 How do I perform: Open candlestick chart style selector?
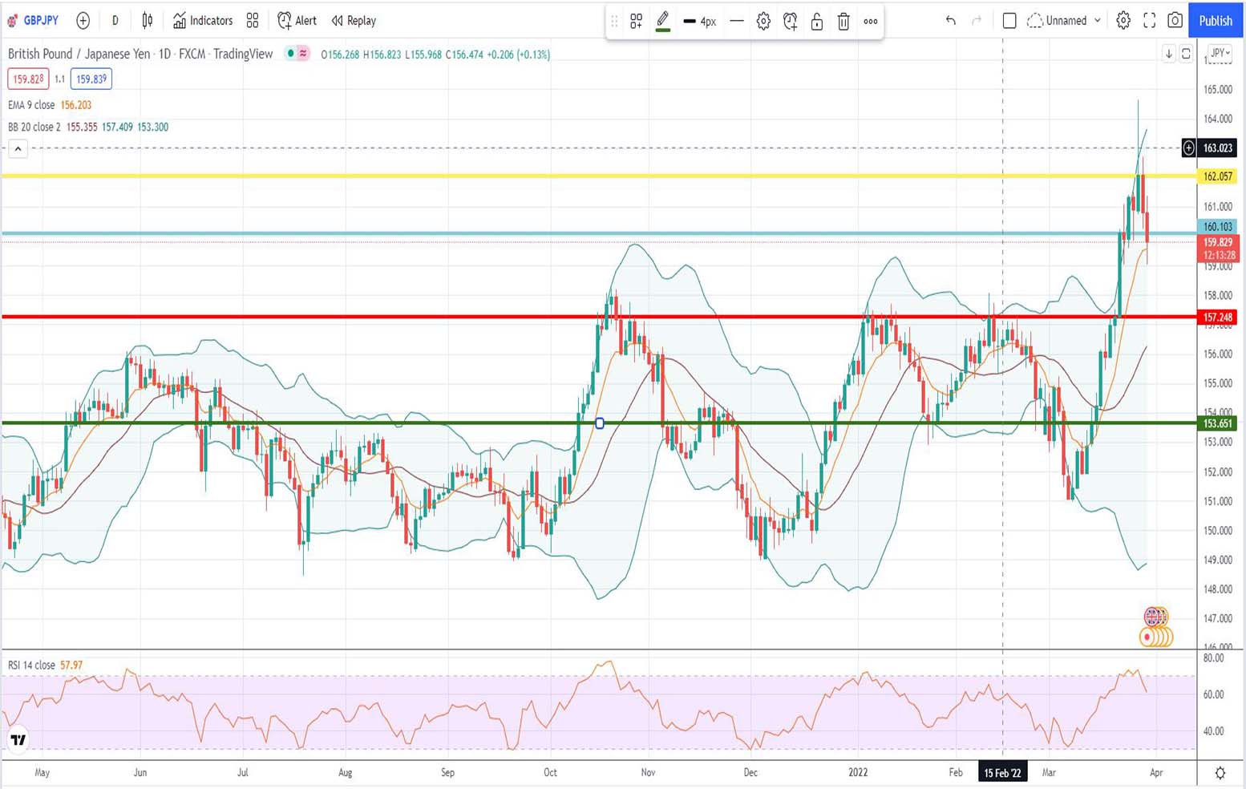point(148,21)
